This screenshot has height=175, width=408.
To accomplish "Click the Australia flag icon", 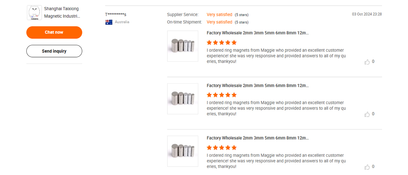I will click(x=109, y=22).
